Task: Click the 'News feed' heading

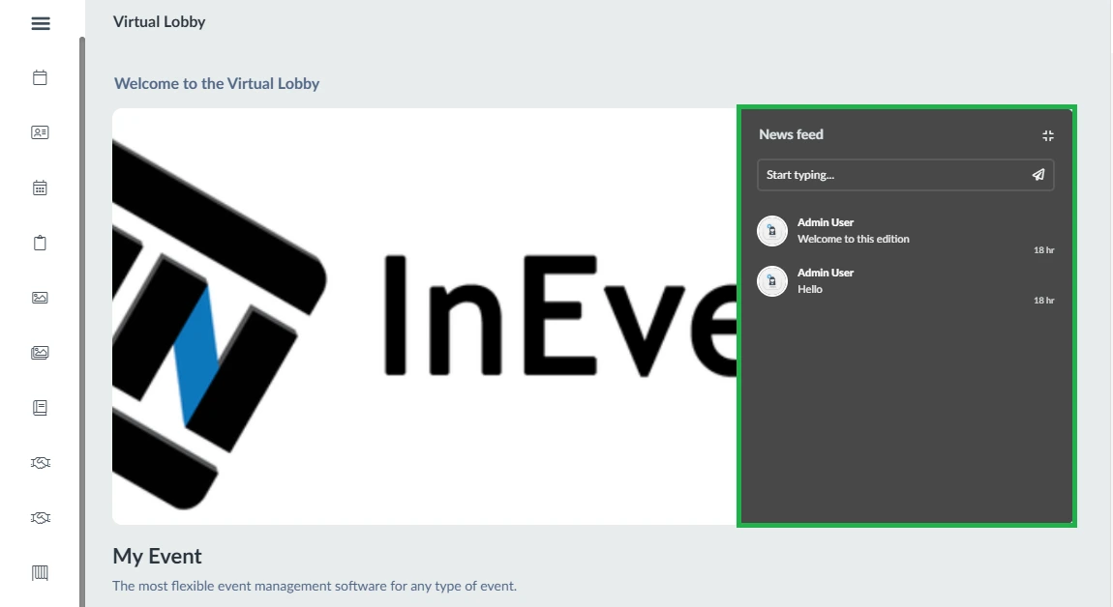Action: click(x=791, y=134)
